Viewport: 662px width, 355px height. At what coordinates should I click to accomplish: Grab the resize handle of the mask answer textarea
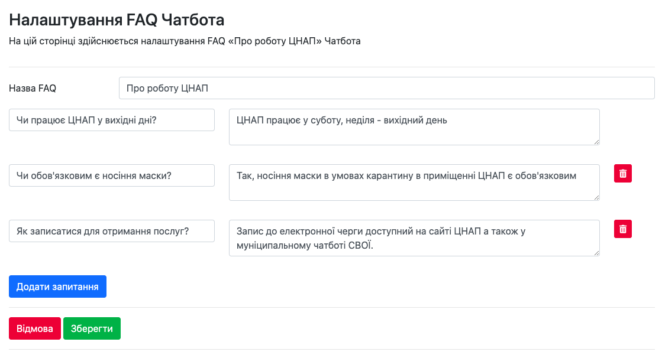pyautogui.click(x=596, y=197)
